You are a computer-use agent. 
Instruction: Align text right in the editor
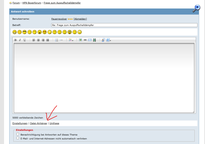click(x=43, y=40)
